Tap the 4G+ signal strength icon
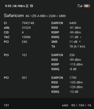This screenshot has height=109, width=94. coord(80,6)
